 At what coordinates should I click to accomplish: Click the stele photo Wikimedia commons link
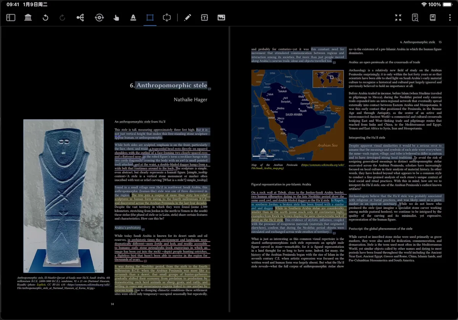66,286
